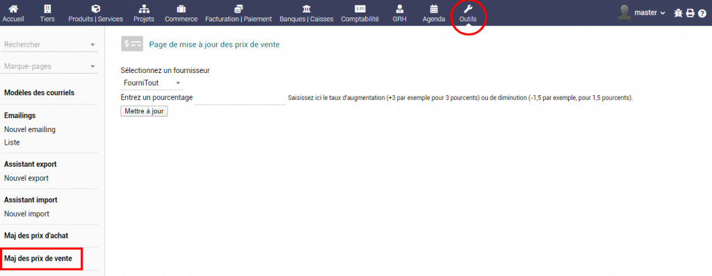Open the GRH person icon
Image resolution: width=712 pixels, height=276 pixels.
tap(400, 9)
